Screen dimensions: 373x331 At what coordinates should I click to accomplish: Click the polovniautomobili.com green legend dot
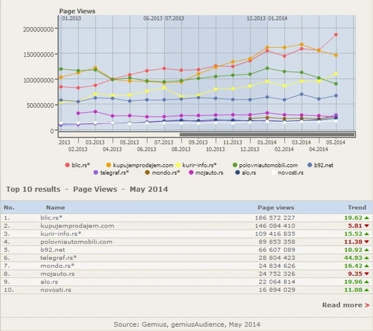[x=235, y=165]
